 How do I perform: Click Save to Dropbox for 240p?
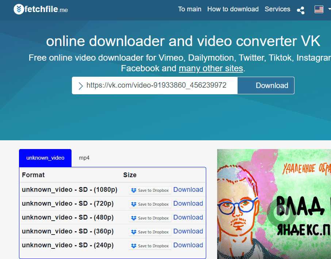pos(150,246)
